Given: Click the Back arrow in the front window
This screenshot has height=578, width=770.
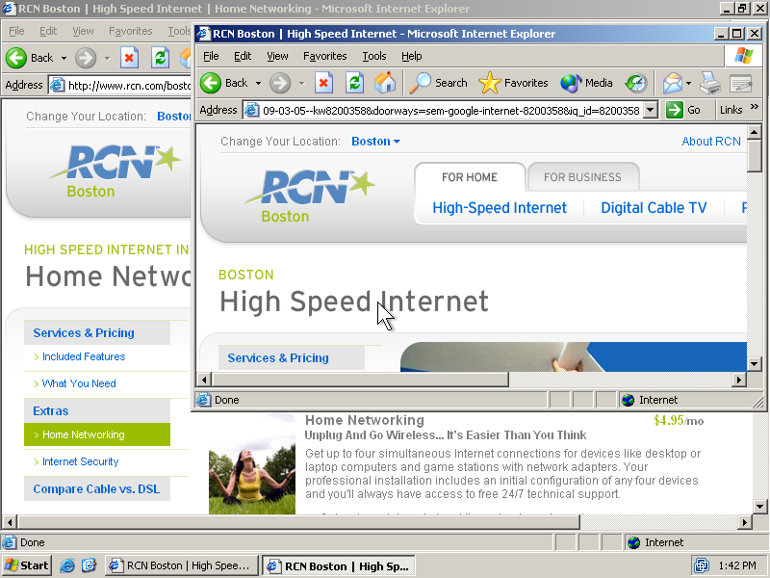Looking at the screenshot, I should 211,83.
